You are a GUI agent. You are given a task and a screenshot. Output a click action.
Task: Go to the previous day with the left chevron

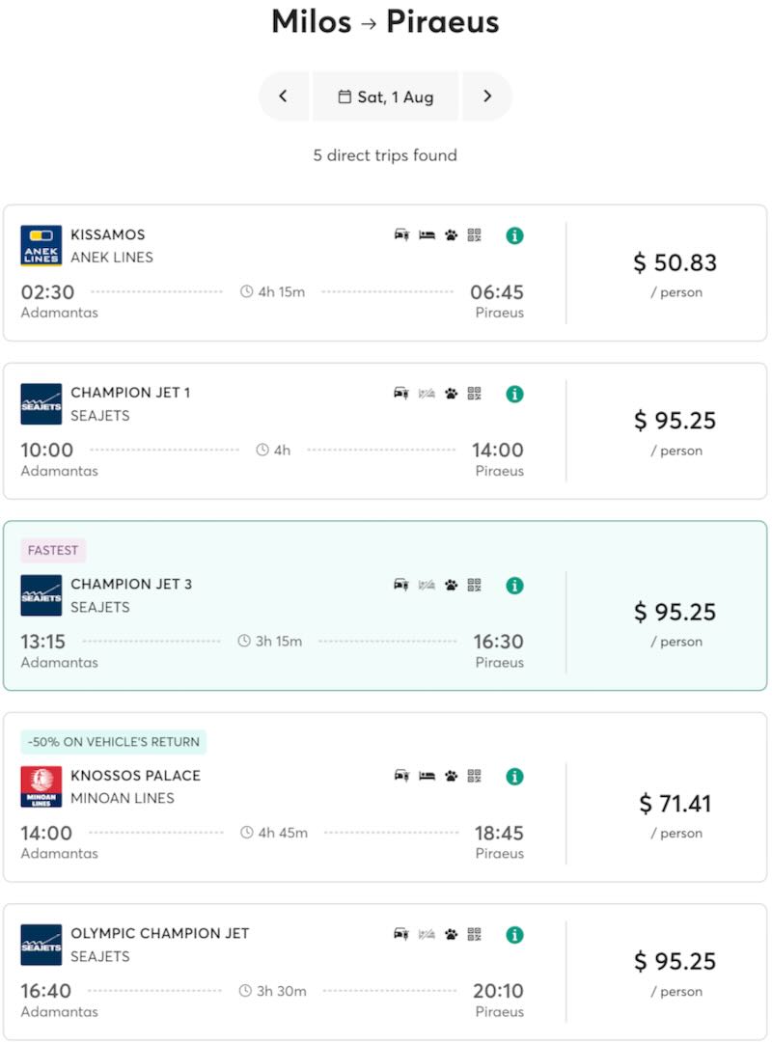pyautogui.click(x=284, y=96)
